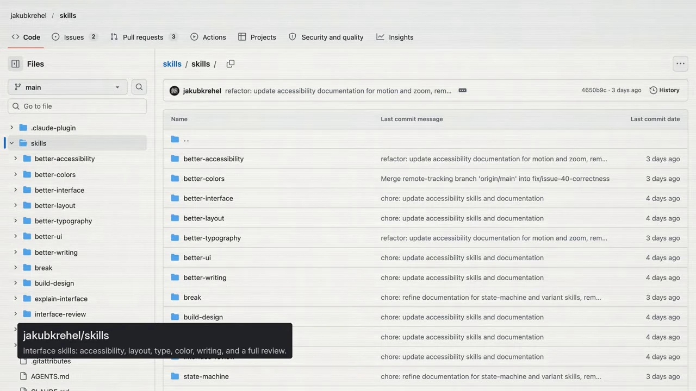Open the Insights tab
Image resolution: width=696 pixels, height=391 pixels.
395,37
